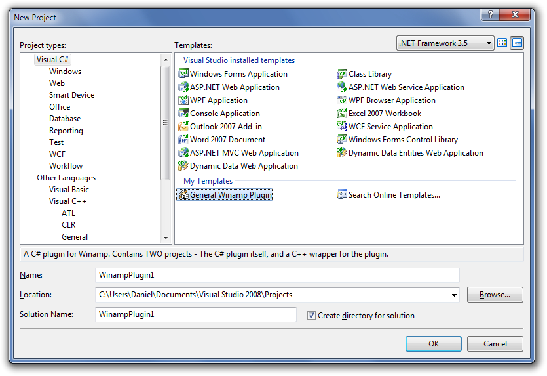The width and height of the screenshot is (547, 376).
Task: Select the WCF Service Application icon
Action: [x=342, y=126]
